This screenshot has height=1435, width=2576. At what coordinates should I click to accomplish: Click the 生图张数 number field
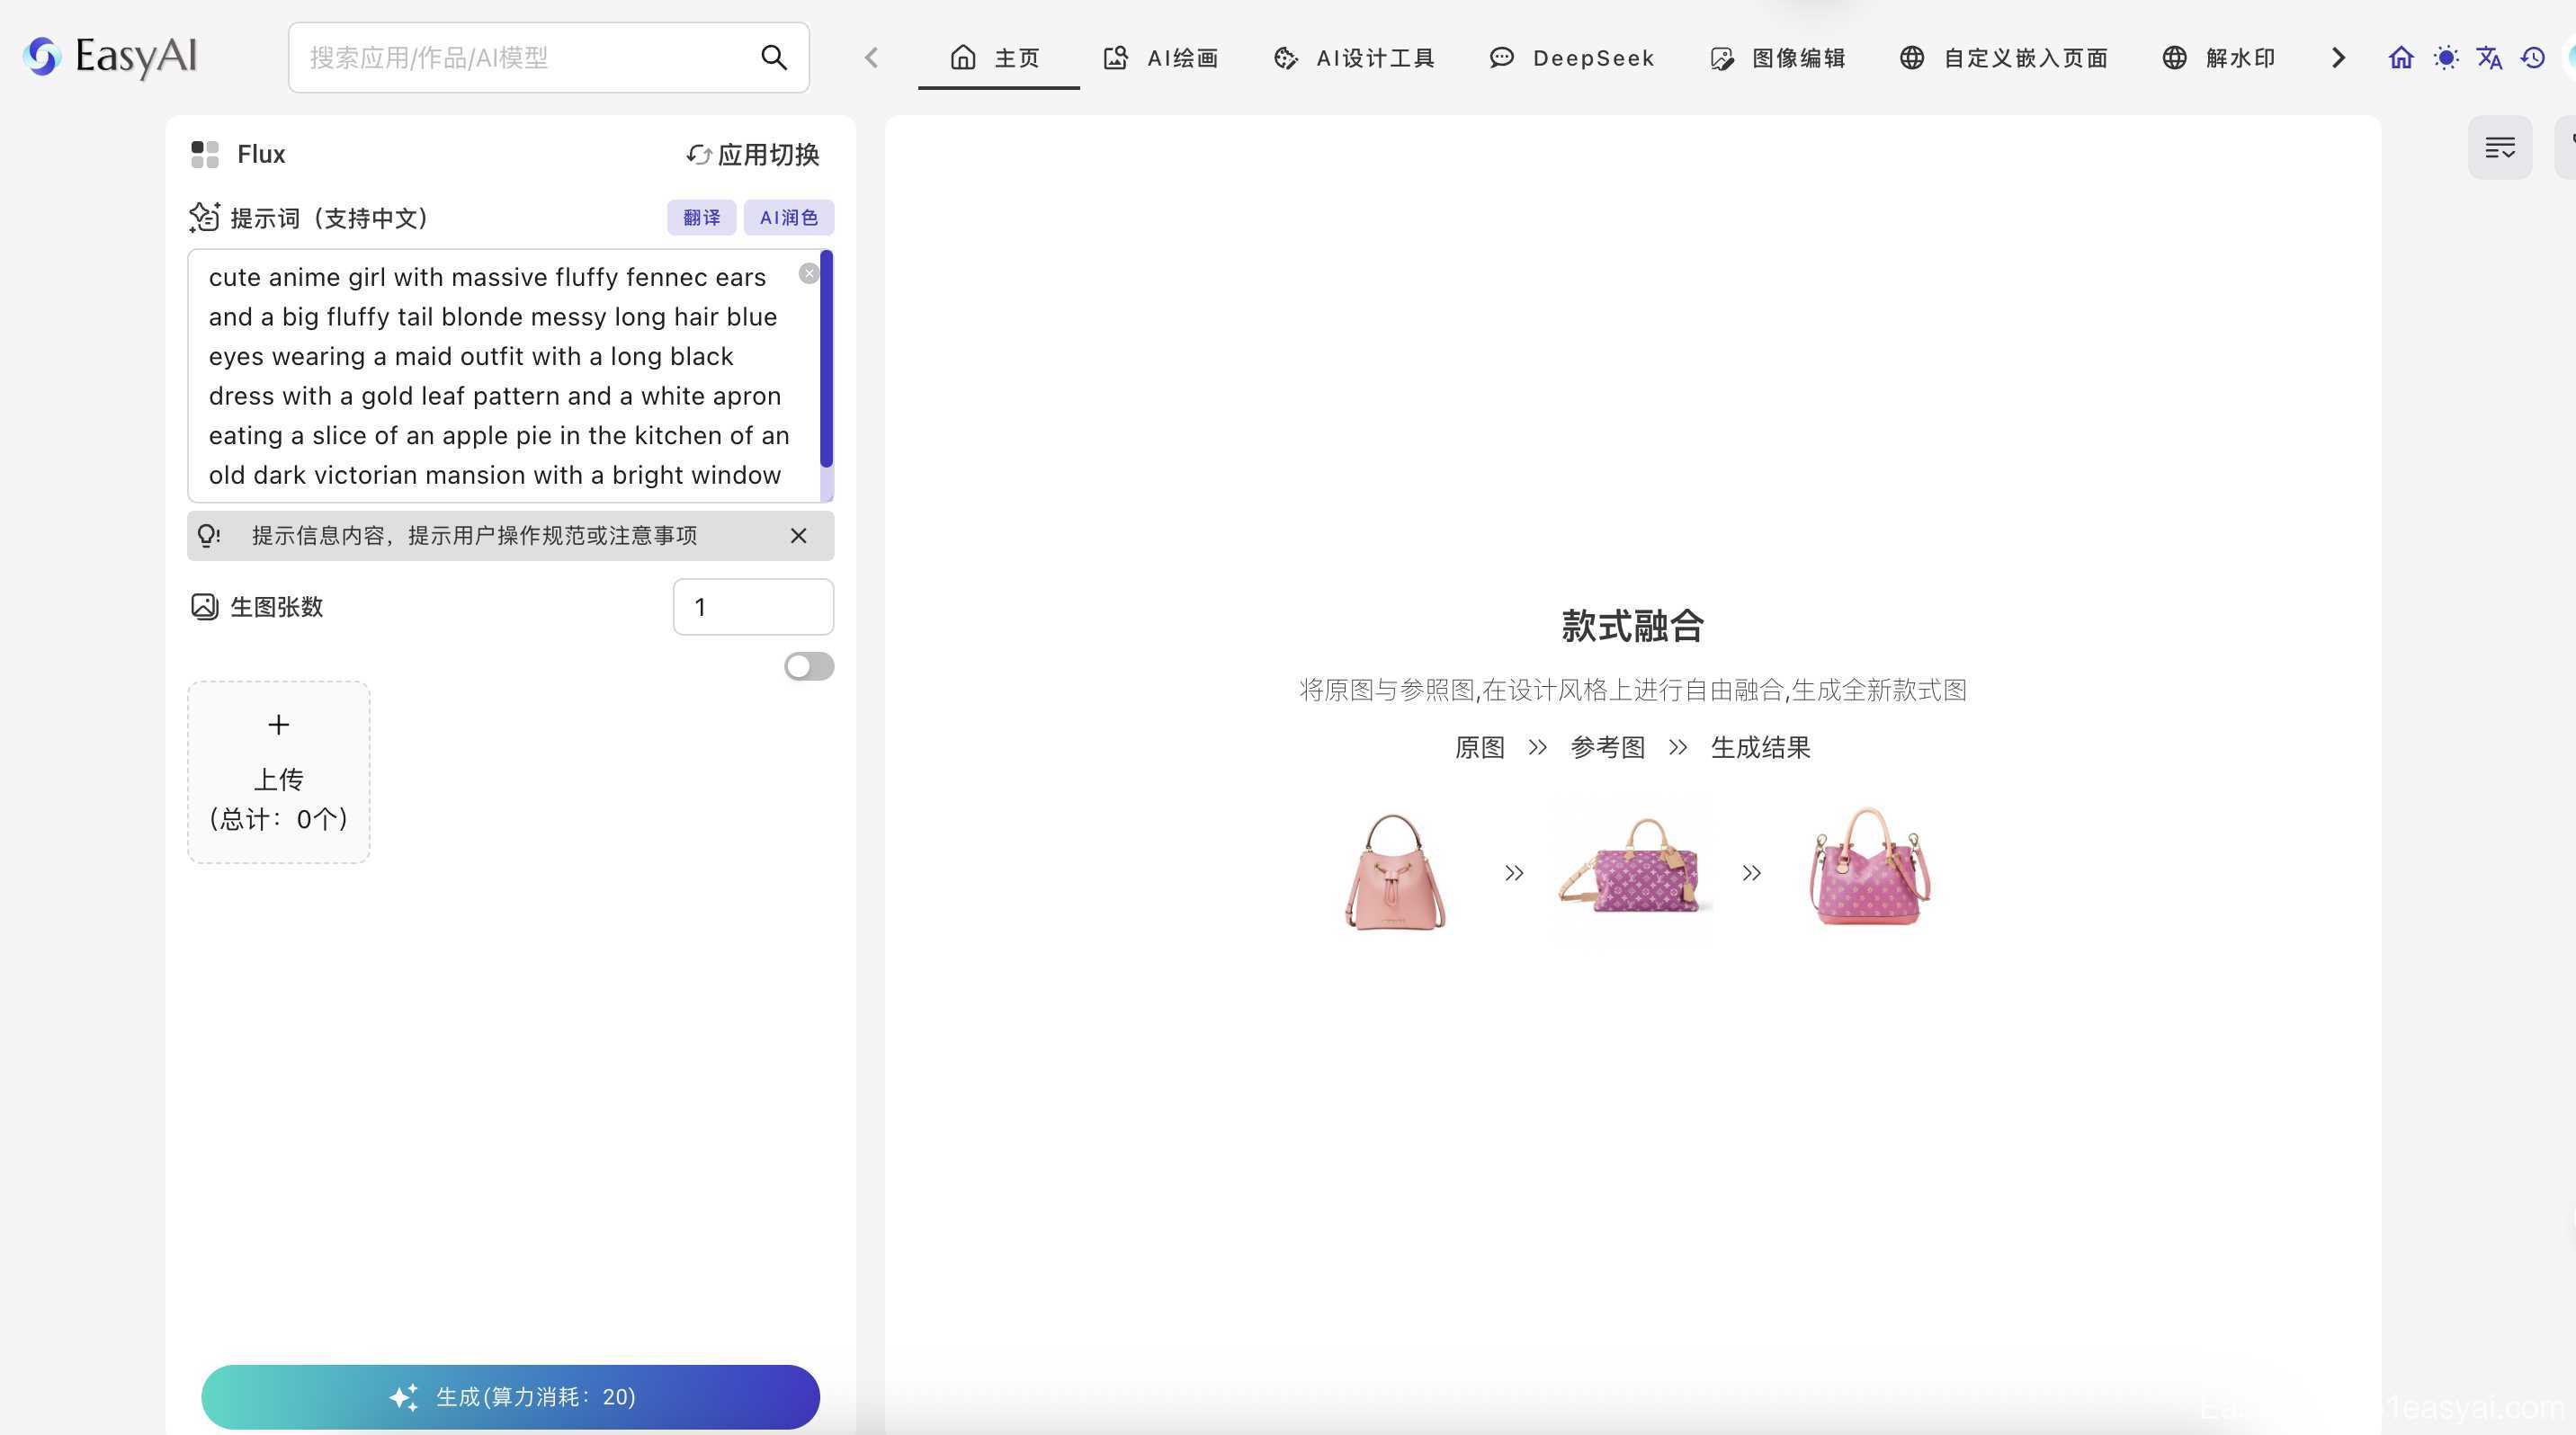coord(753,607)
